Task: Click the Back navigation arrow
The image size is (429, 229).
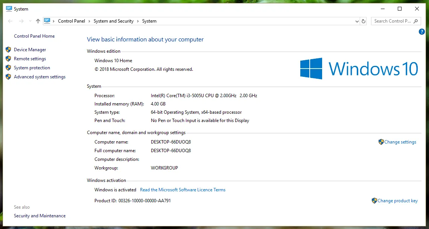Action: click(10, 21)
